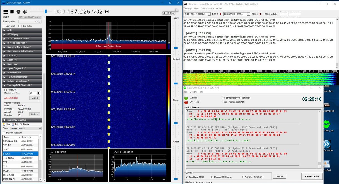Click the Options button in Orbitron section
The height and width of the screenshot is (184, 339).
[34, 114]
